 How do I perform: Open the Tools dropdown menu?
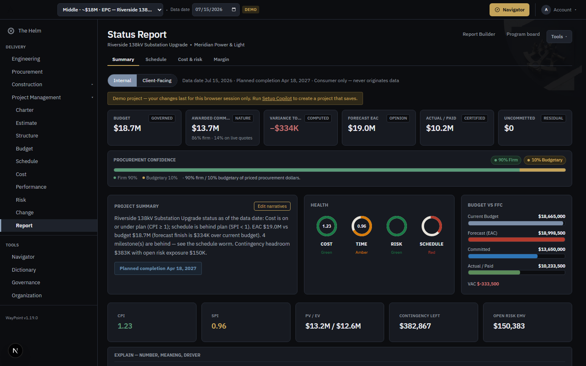pyautogui.click(x=559, y=37)
